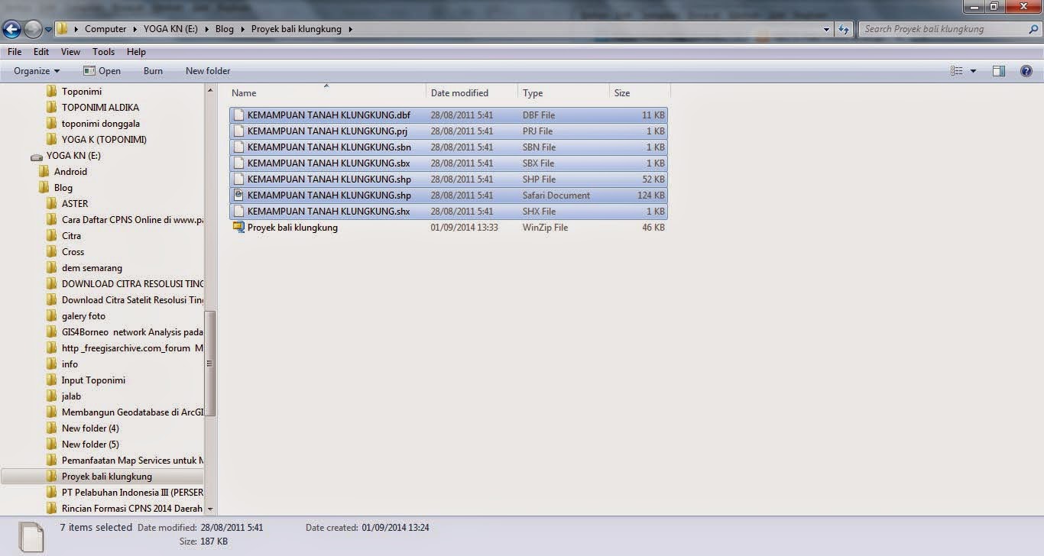Click the New folder button
Screen dimensions: 1044x556
click(207, 70)
